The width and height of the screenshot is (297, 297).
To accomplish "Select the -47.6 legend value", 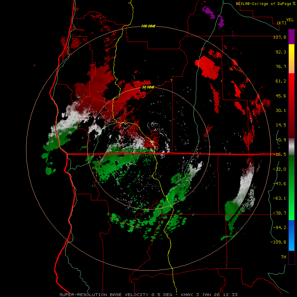I will click(x=280, y=184).
